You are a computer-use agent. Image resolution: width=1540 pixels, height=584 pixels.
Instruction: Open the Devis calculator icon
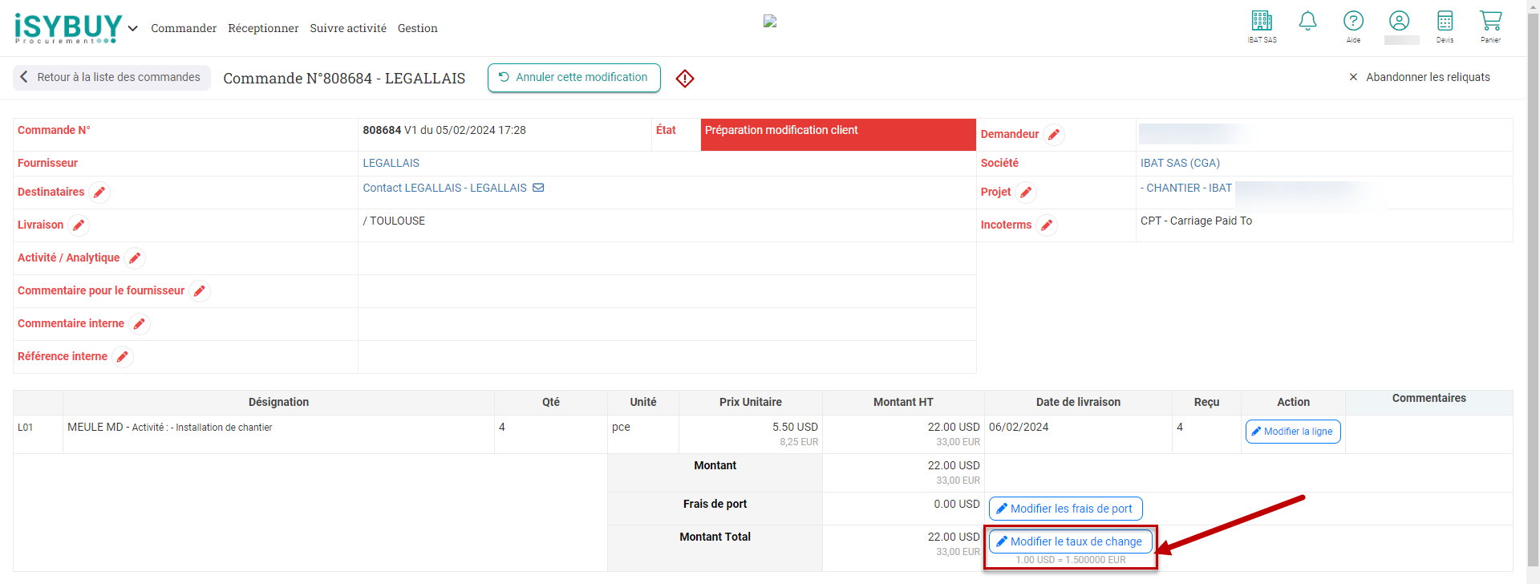pos(1445,22)
